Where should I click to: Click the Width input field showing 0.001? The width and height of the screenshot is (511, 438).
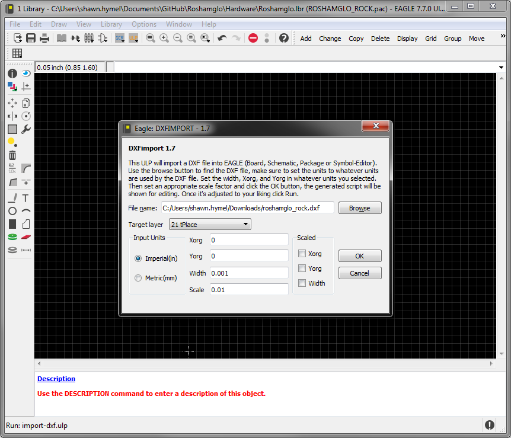249,273
